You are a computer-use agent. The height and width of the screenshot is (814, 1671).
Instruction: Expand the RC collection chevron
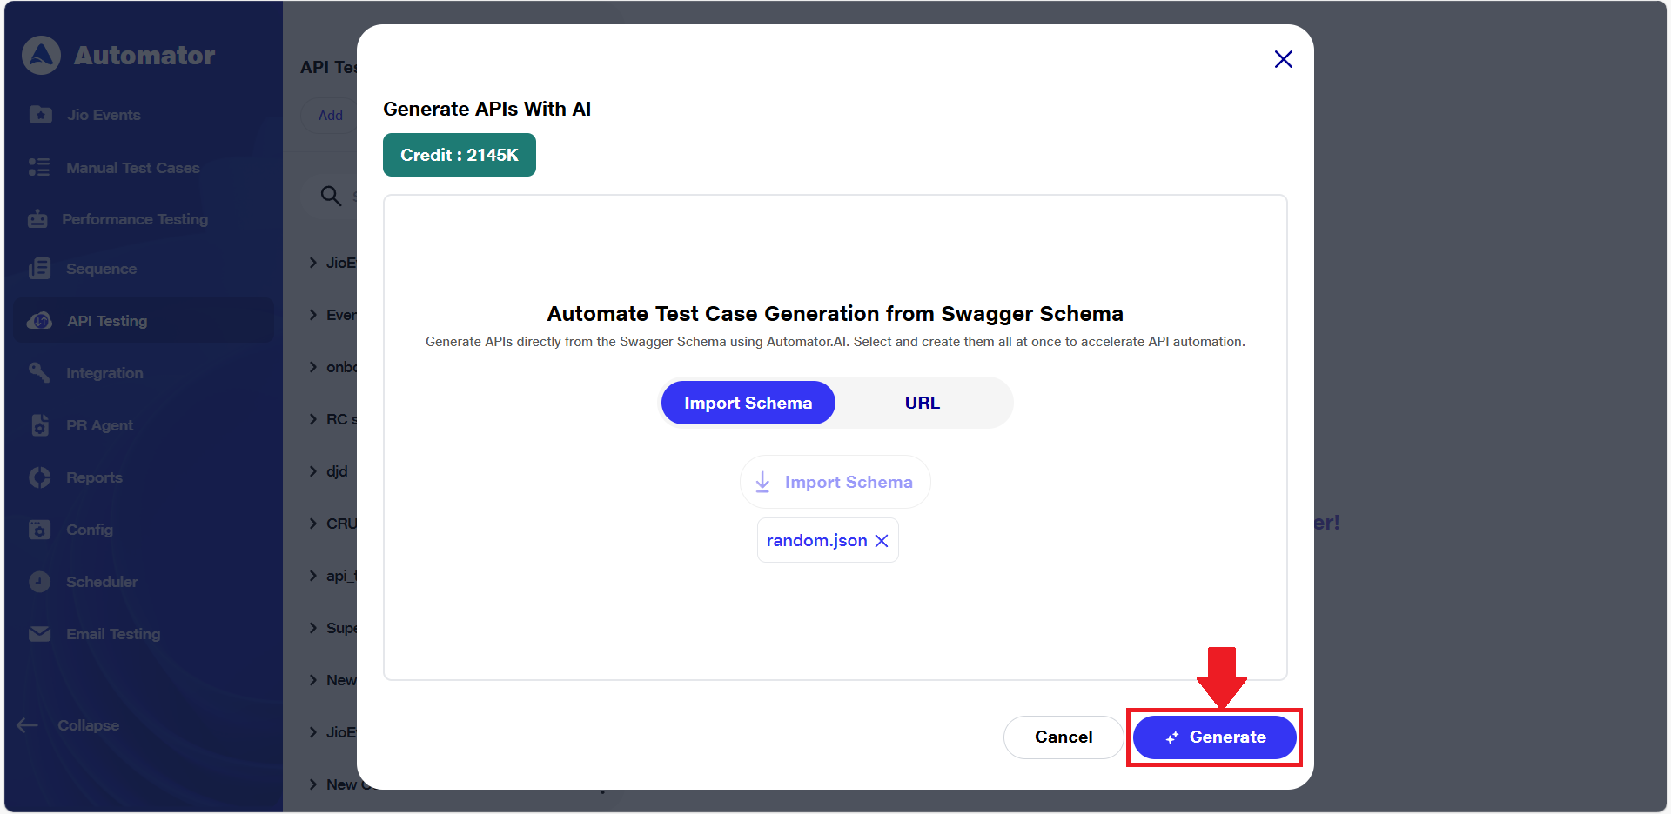pyautogui.click(x=313, y=419)
